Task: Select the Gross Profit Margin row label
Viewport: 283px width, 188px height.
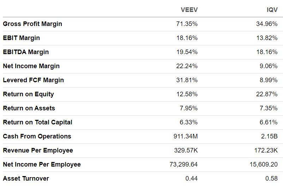Action: (x=32, y=24)
